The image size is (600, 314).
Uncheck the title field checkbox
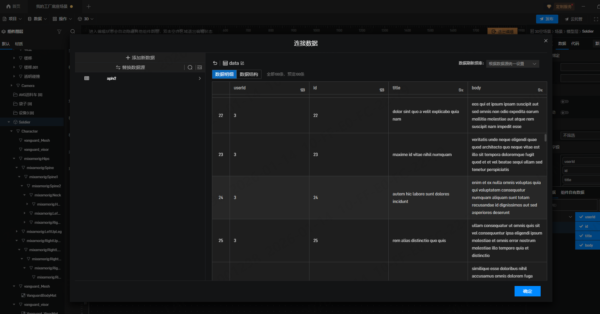coord(581,236)
